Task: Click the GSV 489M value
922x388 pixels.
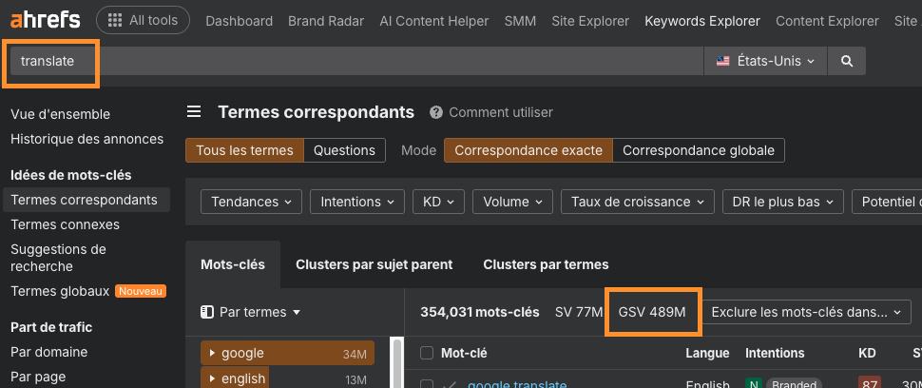Action: coord(652,312)
